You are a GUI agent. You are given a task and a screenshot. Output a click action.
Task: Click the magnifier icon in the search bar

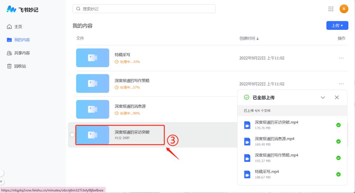pyautogui.click(x=78, y=9)
